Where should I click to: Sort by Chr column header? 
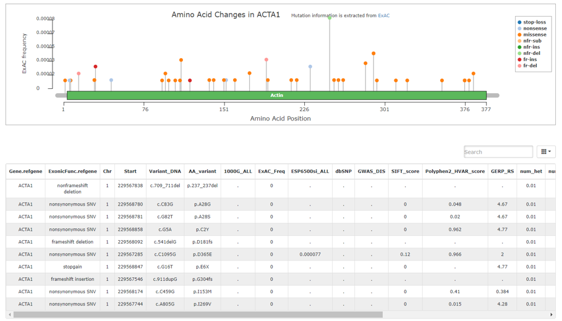pyautogui.click(x=107, y=172)
